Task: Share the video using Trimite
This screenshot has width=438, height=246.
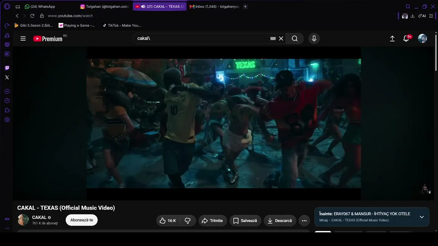Action: [x=212, y=221]
